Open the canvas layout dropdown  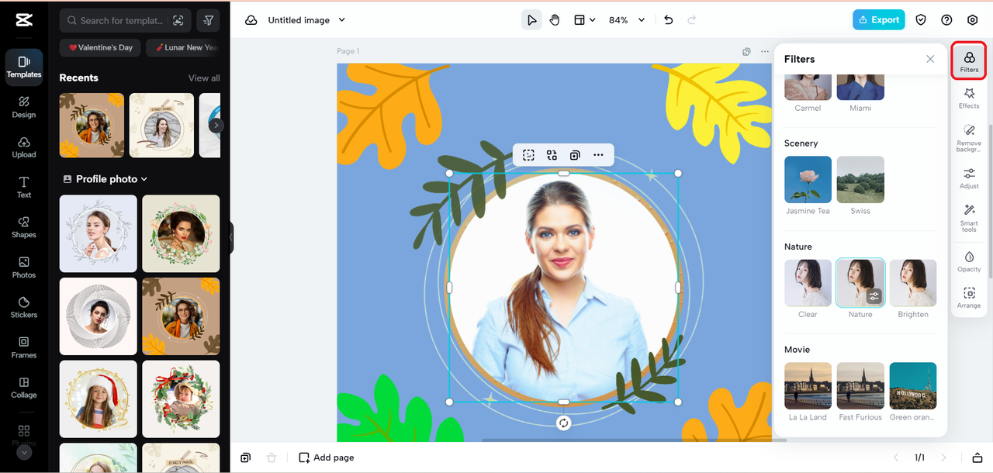[x=584, y=20]
